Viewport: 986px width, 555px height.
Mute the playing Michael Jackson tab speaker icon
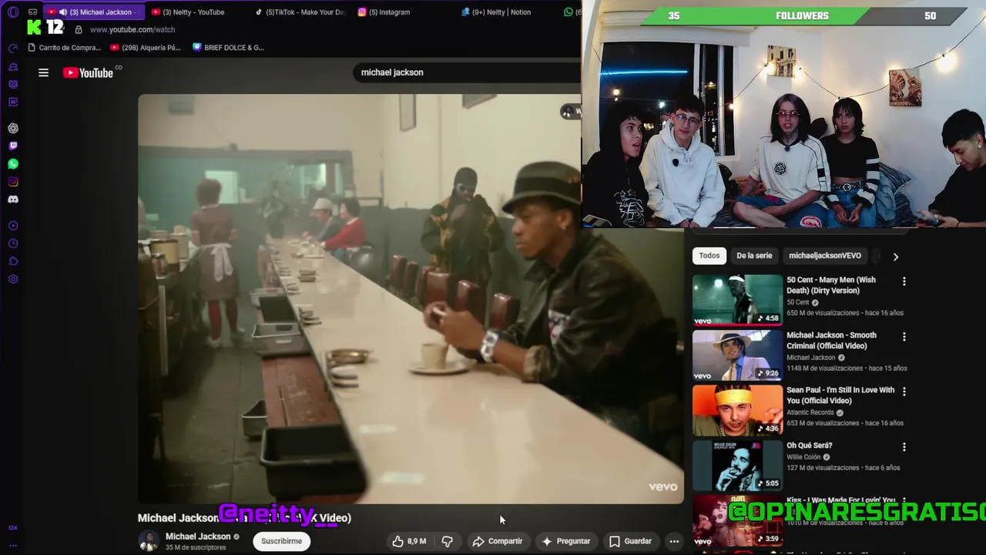click(62, 12)
